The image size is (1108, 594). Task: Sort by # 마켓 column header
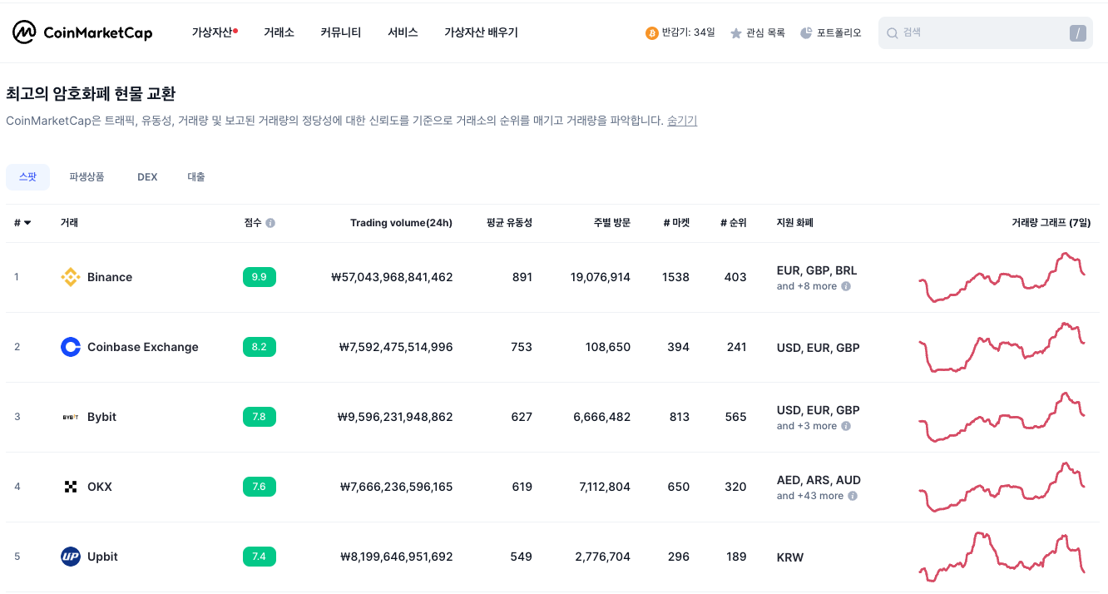676,223
